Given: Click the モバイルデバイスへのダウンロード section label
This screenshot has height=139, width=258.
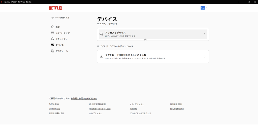Looking at the screenshot, I should coord(115,46).
